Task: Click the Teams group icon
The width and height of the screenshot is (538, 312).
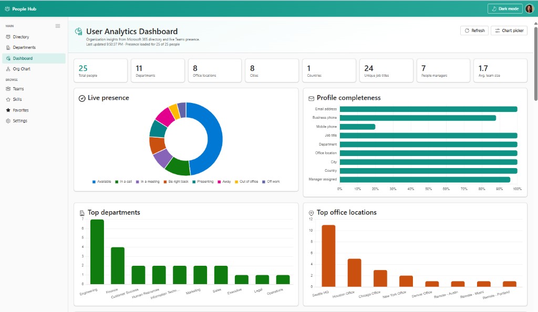Action: pyautogui.click(x=8, y=89)
